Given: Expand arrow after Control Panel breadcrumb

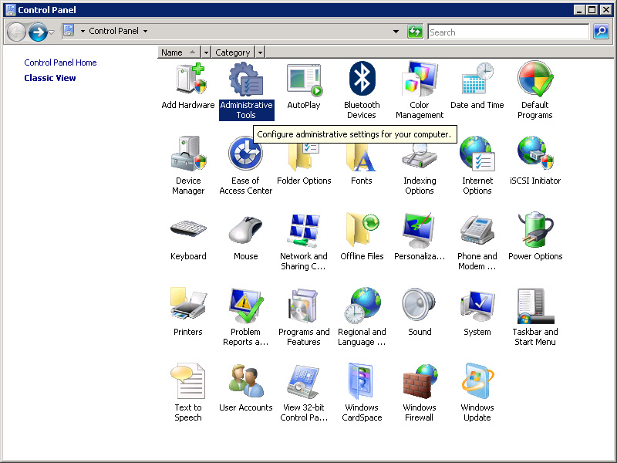Looking at the screenshot, I should pyautogui.click(x=145, y=31).
